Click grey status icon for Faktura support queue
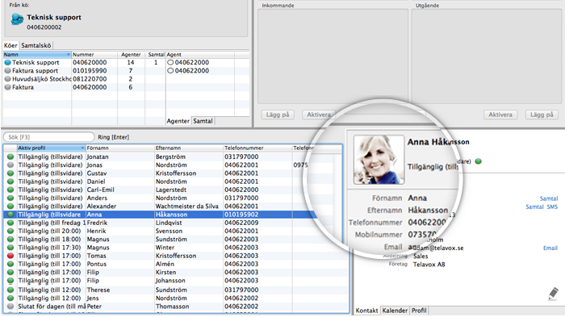 click(x=7, y=71)
